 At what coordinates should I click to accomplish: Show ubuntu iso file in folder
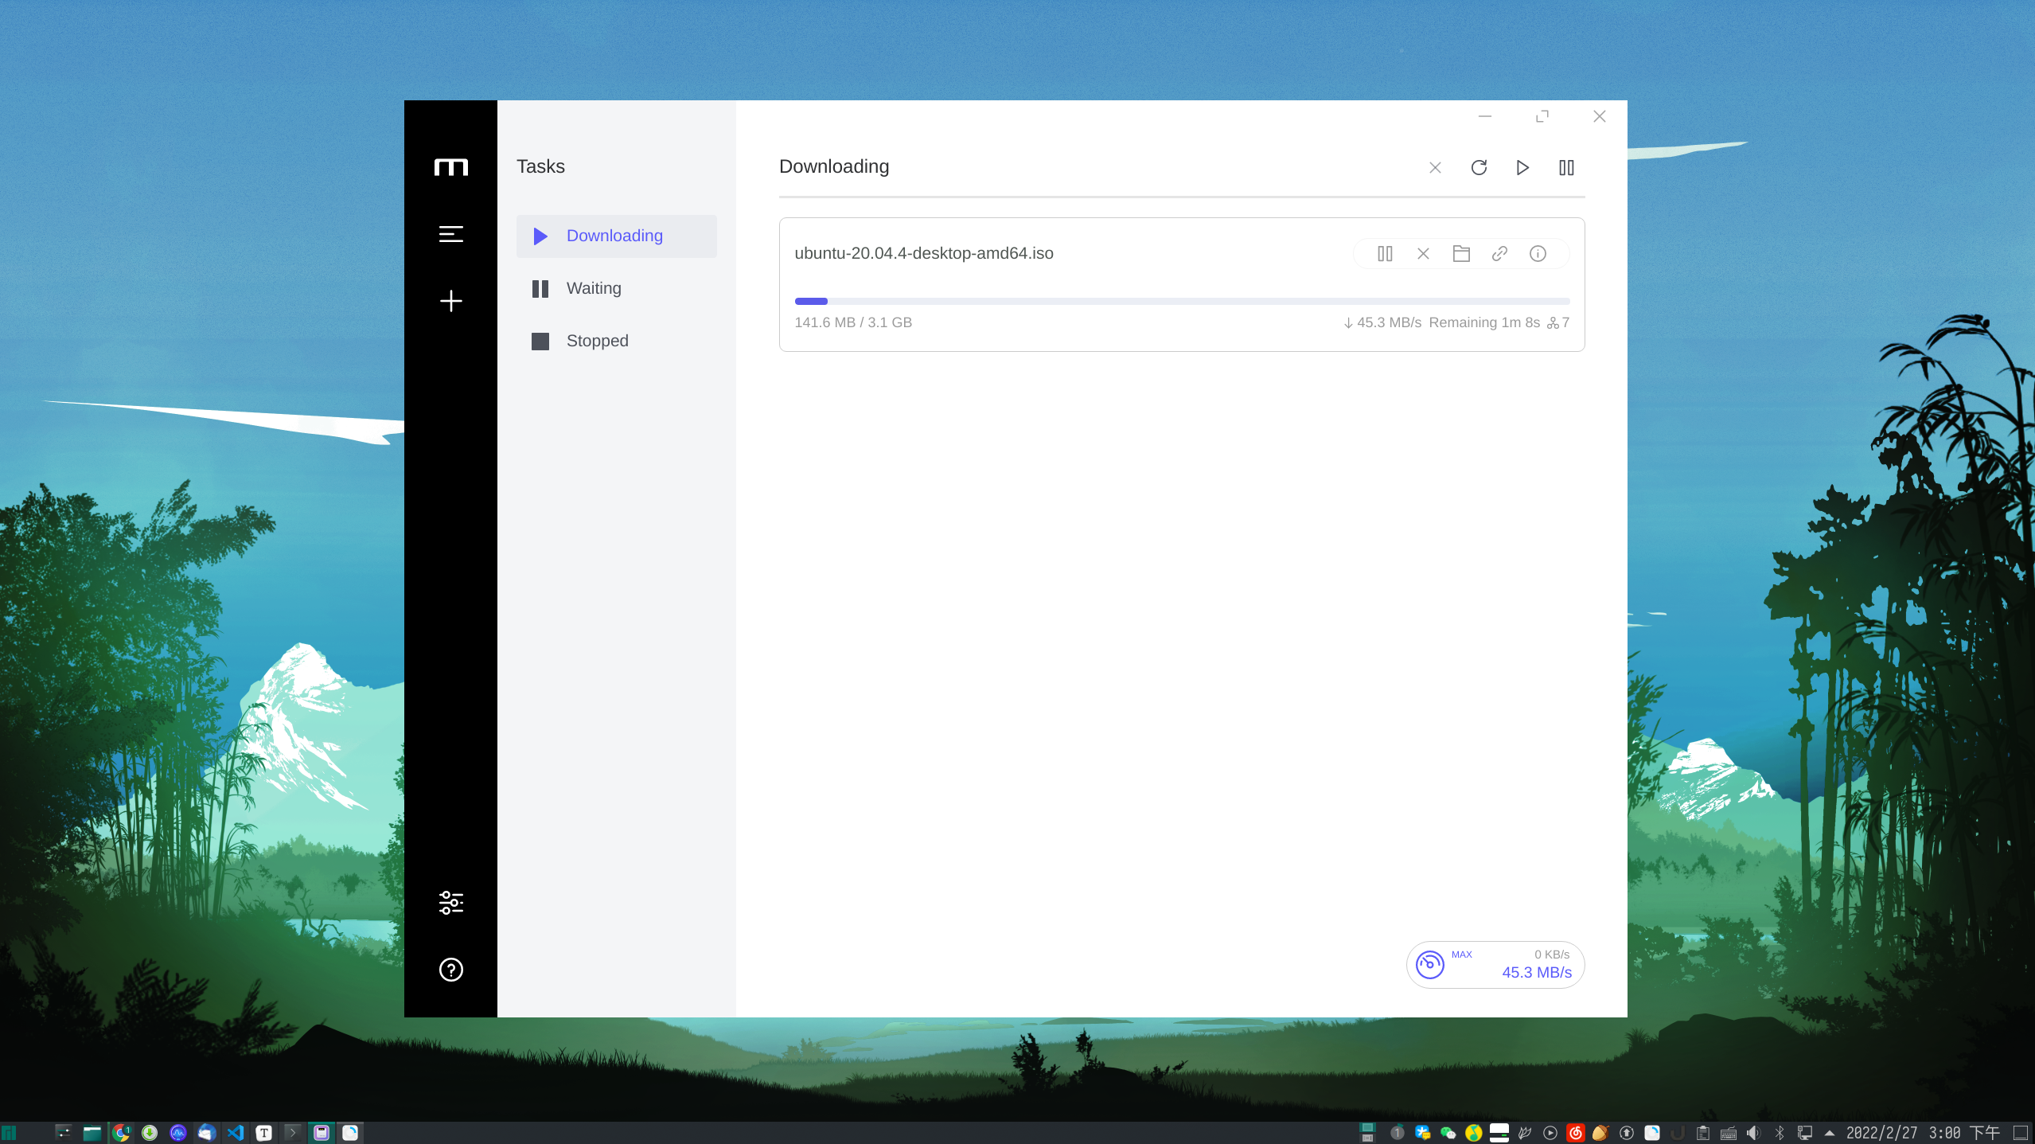[x=1461, y=254]
